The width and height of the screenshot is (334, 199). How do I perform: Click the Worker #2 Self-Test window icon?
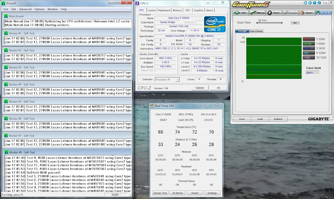[x=6, y=50]
